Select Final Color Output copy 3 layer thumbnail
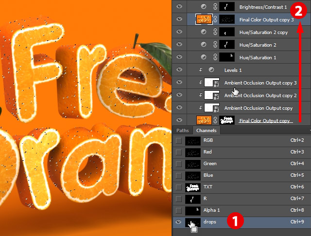Image resolution: width=311 pixels, height=236 pixels. pos(204,19)
